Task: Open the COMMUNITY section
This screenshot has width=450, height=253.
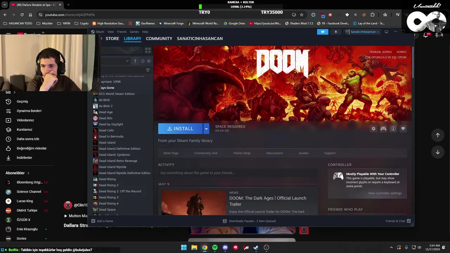Action: click(x=159, y=39)
